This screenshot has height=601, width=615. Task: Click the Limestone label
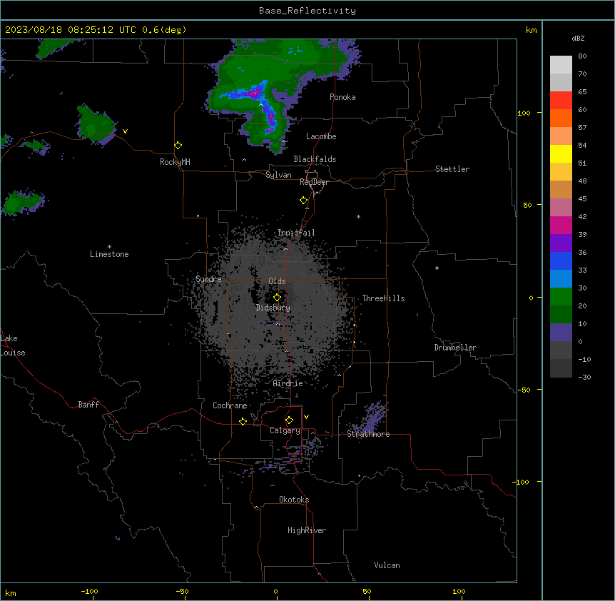coord(109,254)
